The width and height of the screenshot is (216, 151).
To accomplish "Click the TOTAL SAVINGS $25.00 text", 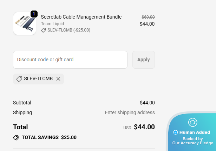I will click(49, 137).
